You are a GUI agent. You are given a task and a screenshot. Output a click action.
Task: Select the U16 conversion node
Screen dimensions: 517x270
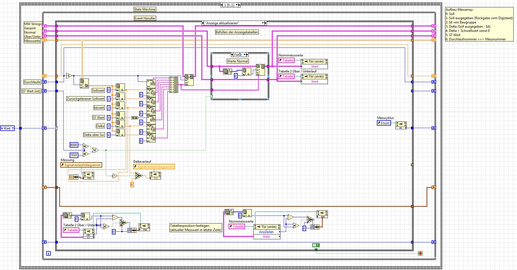point(135,118)
